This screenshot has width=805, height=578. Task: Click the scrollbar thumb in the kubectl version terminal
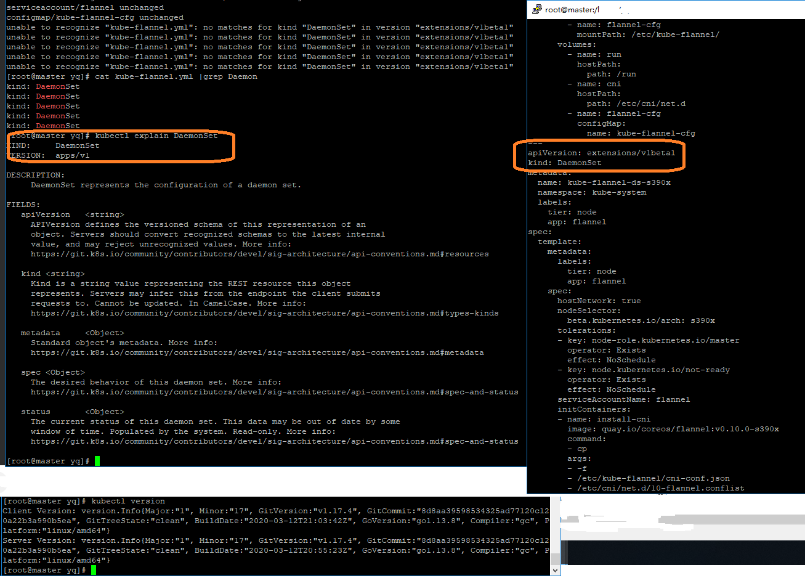(556, 559)
